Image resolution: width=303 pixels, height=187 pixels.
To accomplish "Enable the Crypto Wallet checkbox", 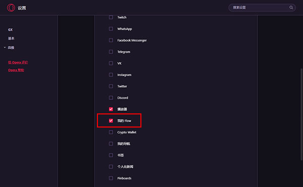I will pyautogui.click(x=111, y=132).
